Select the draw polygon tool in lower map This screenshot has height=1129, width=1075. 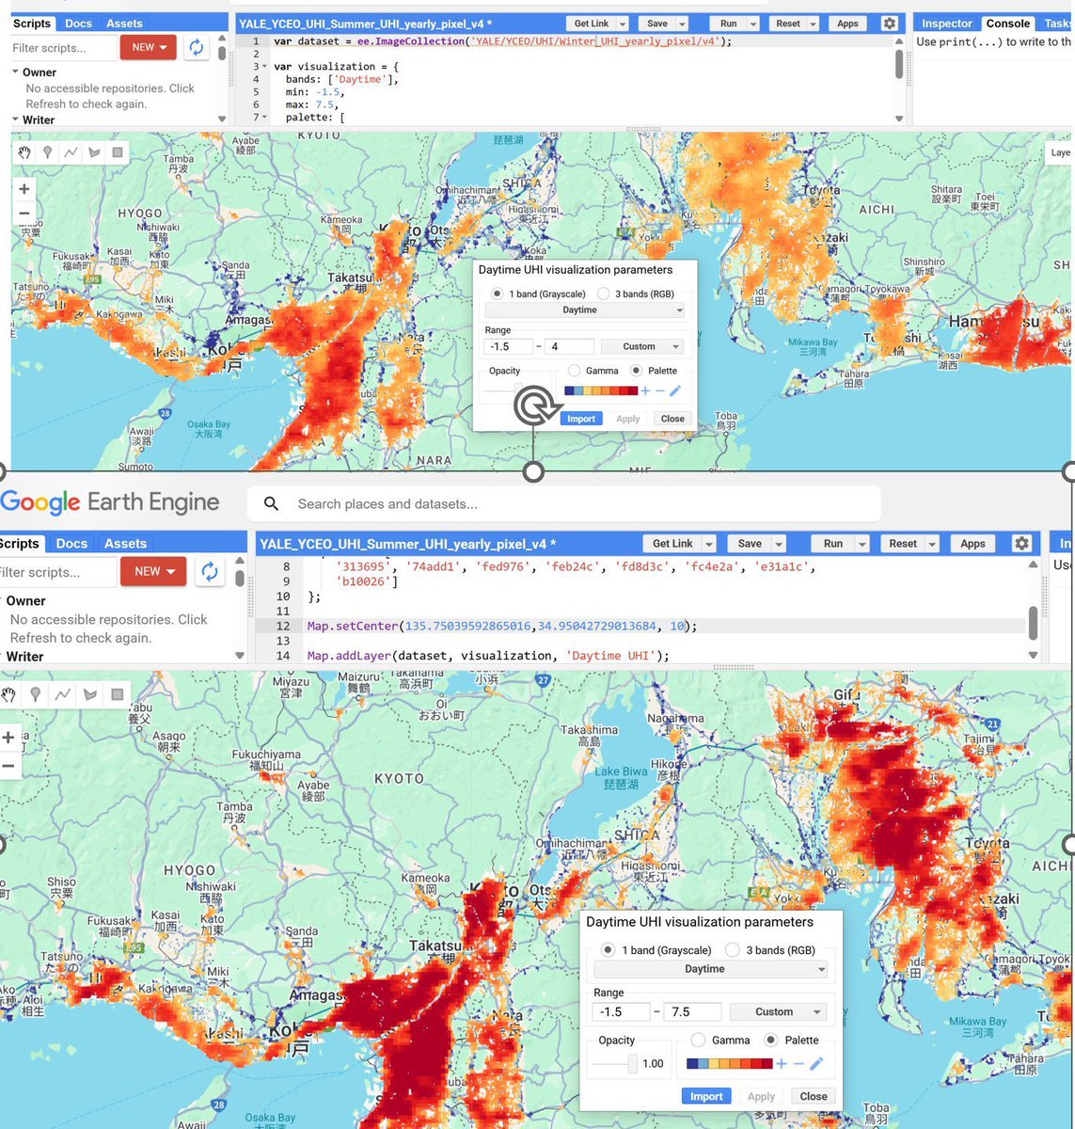[89, 694]
